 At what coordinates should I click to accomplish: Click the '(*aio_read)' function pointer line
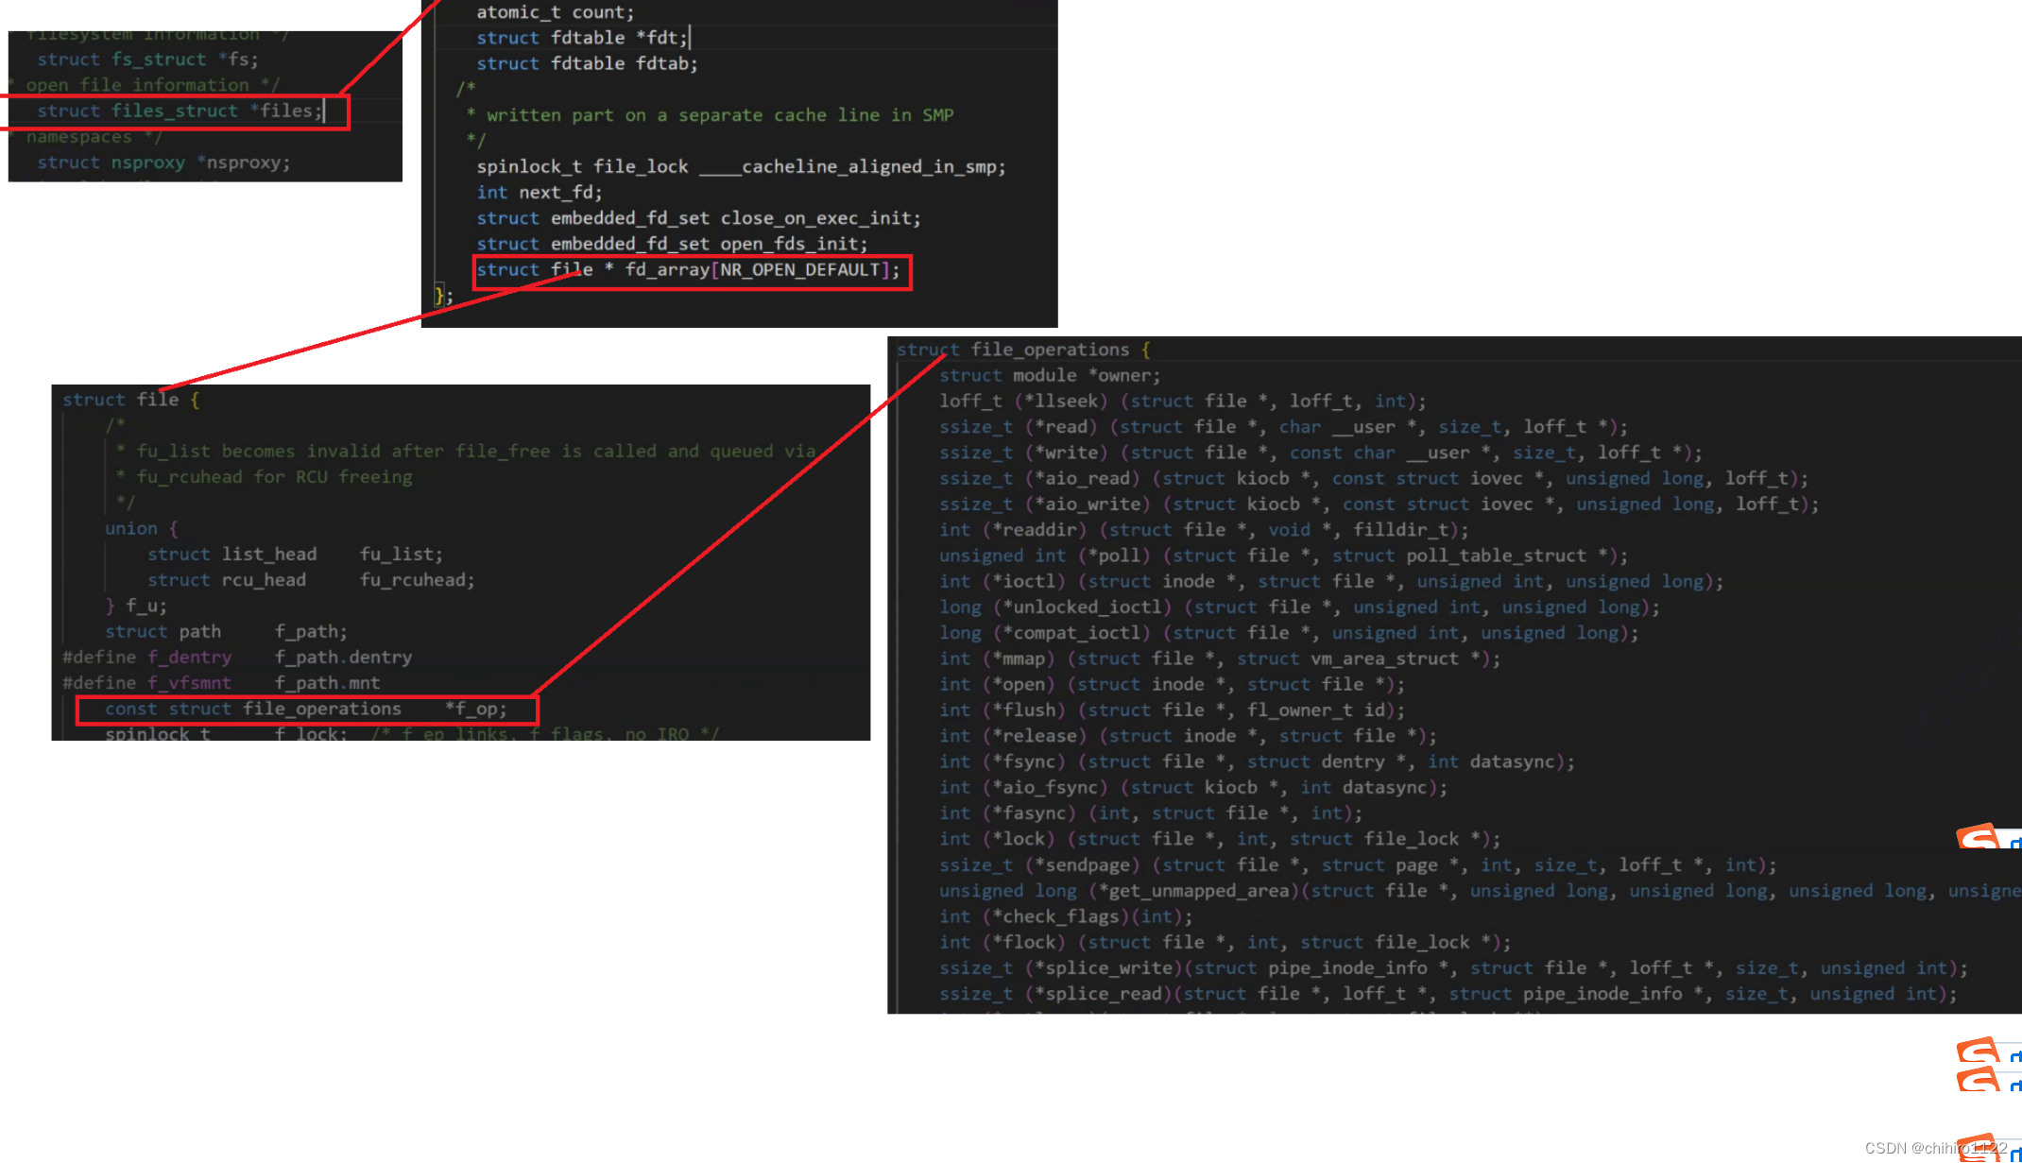click(x=1374, y=479)
